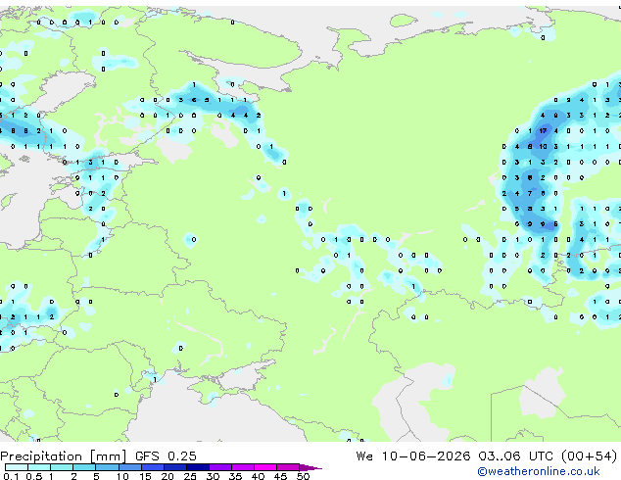Select the legend swatch between 20 and 25

coord(174,467)
